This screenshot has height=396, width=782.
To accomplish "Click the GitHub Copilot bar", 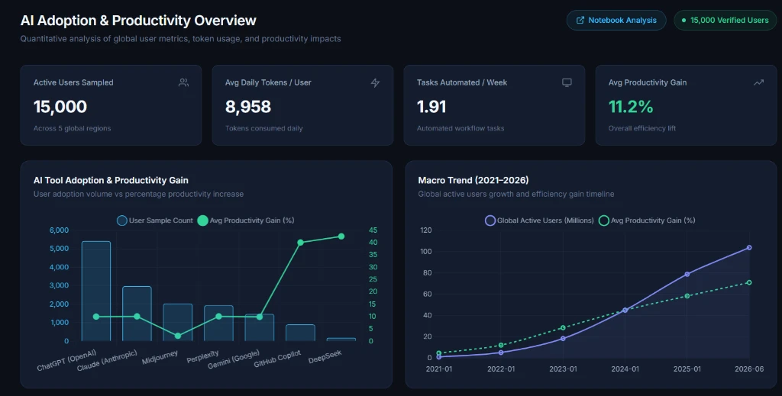I will pos(300,333).
